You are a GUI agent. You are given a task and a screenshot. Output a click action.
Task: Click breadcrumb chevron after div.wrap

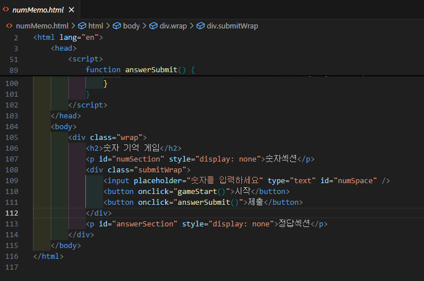pyautogui.click(x=191, y=26)
